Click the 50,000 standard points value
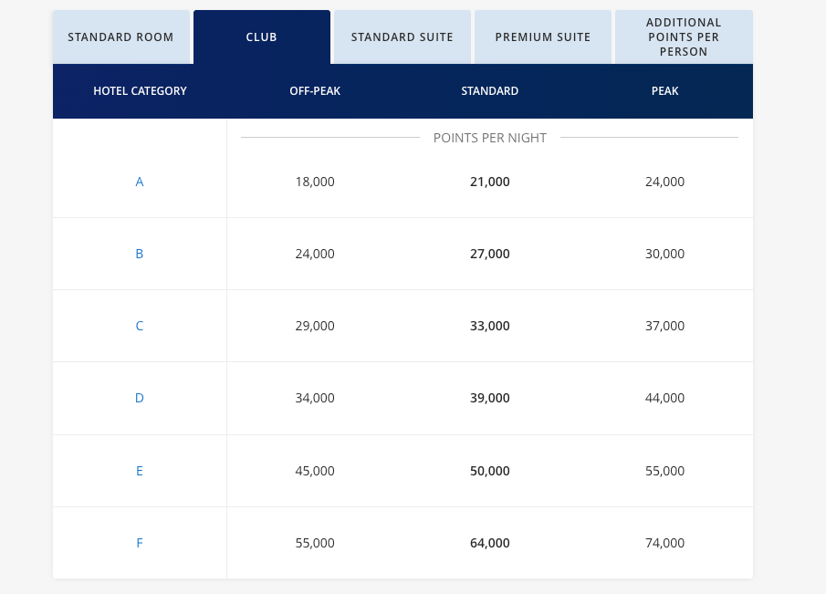Image resolution: width=826 pixels, height=594 pixels. point(489,471)
